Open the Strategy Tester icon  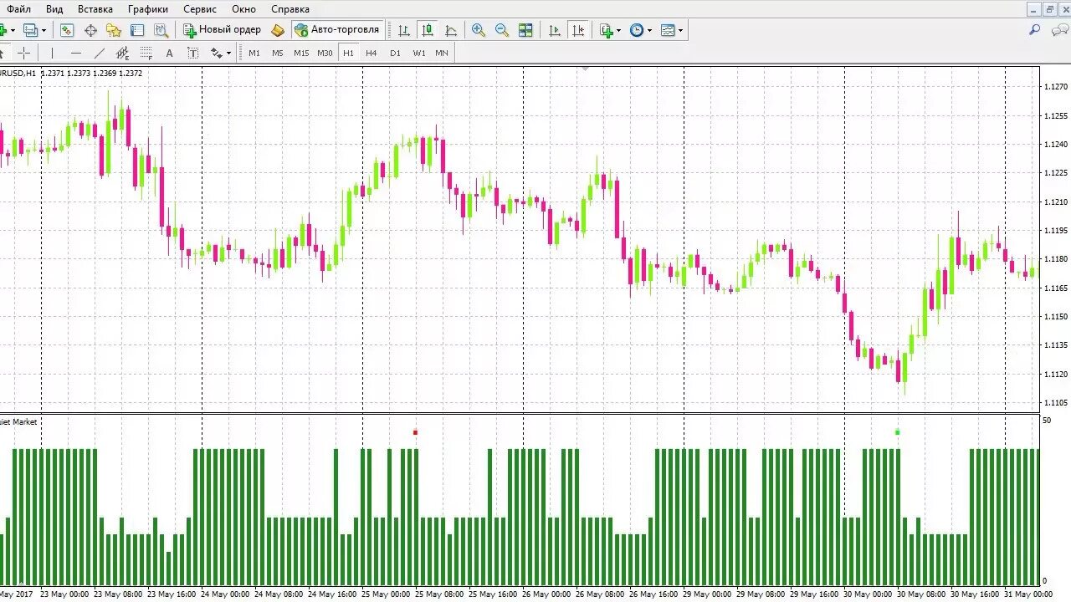pyautogui.click(x=161, y=30)
